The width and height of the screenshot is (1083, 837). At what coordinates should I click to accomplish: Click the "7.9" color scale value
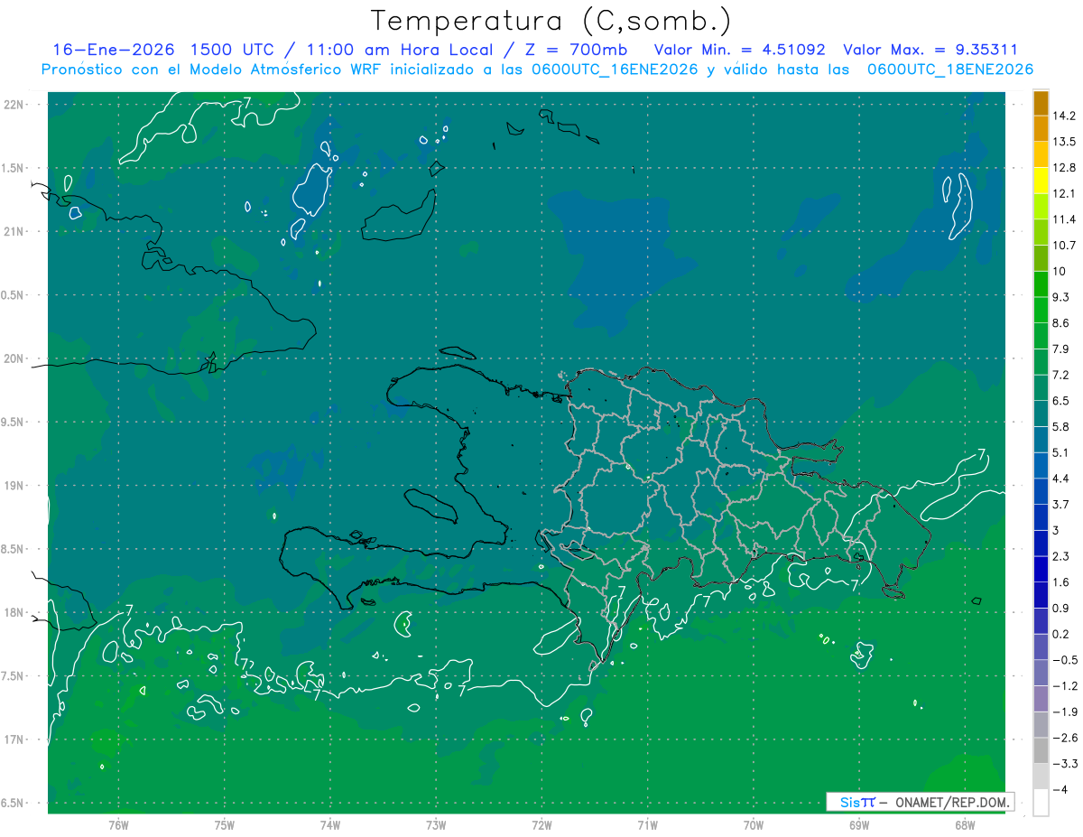point(1061,349)
